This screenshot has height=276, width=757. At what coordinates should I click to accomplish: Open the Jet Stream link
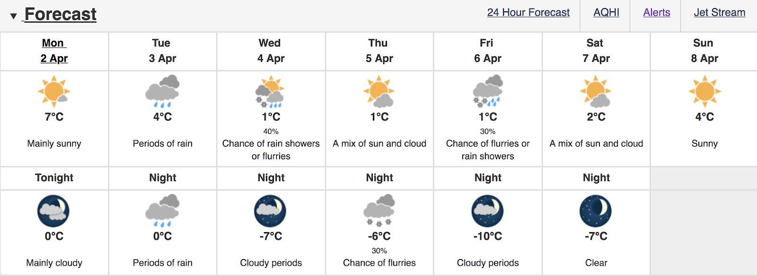coord(719,13)
